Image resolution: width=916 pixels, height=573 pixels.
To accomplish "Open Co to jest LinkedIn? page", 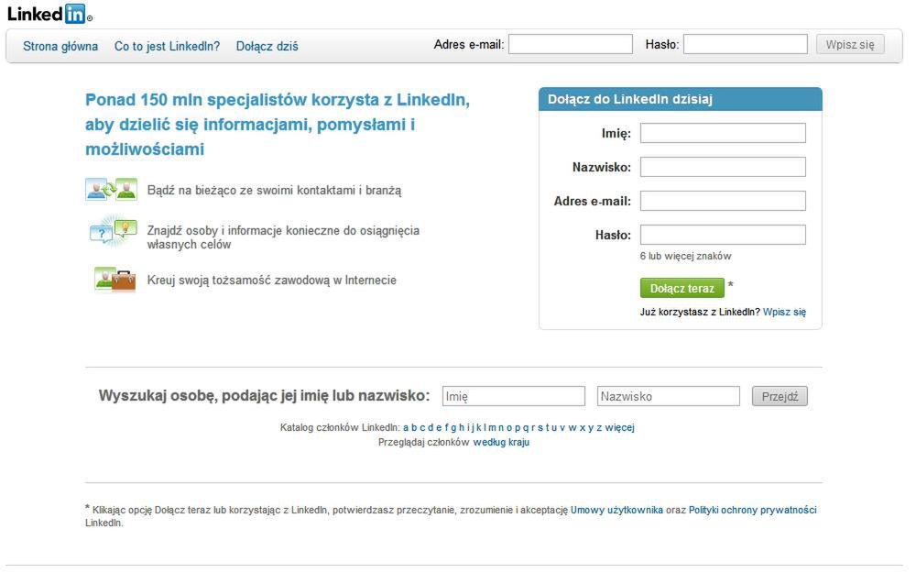I will click(167, 46).
